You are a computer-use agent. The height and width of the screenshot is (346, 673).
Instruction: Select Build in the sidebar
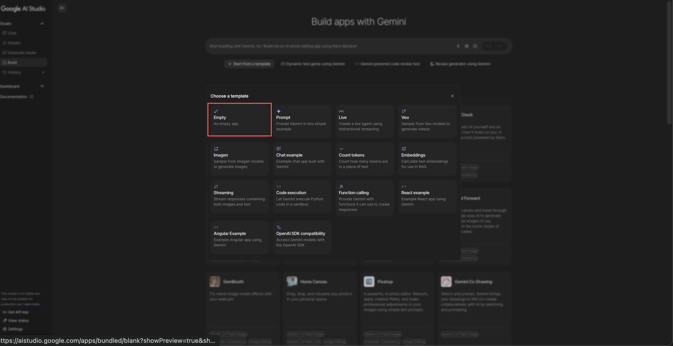click(23, 63)
